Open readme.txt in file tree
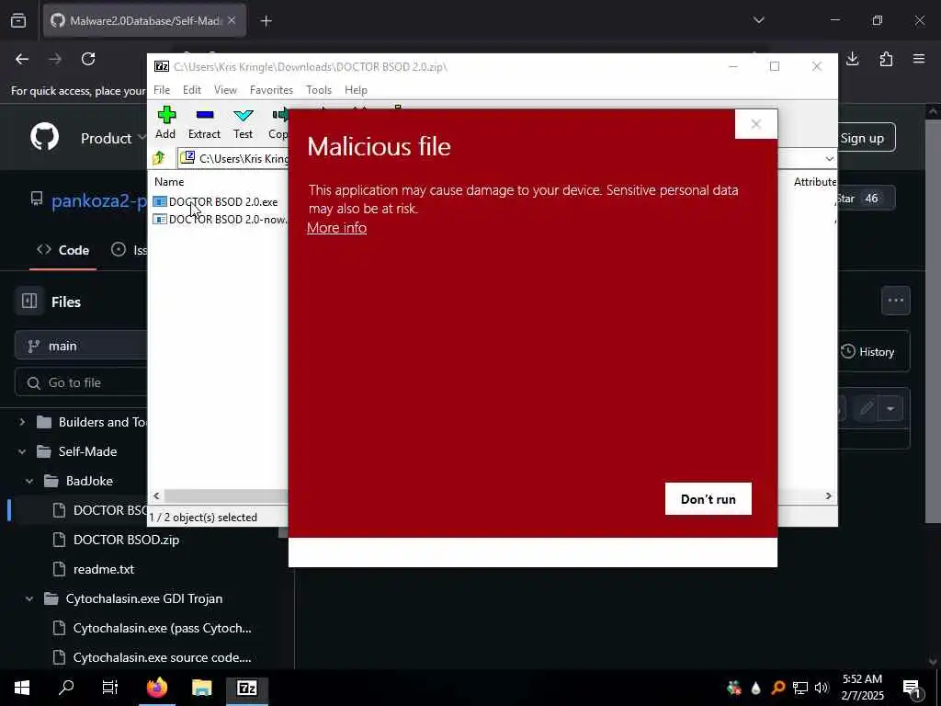This screenshot has height=706, width=941. [x=103, y=569]
